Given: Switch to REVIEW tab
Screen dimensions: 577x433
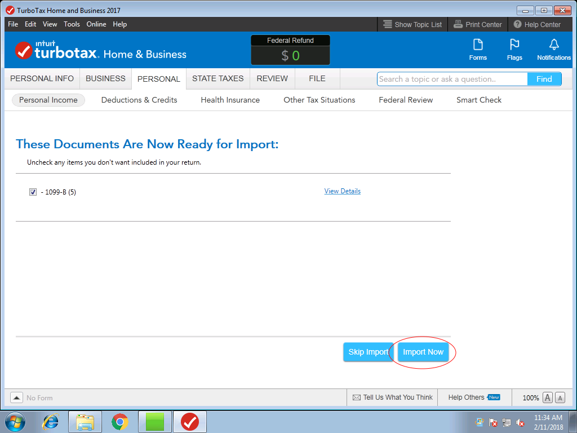Looking at the screenshot, I should pyautogui.click(x=272, y=79).
